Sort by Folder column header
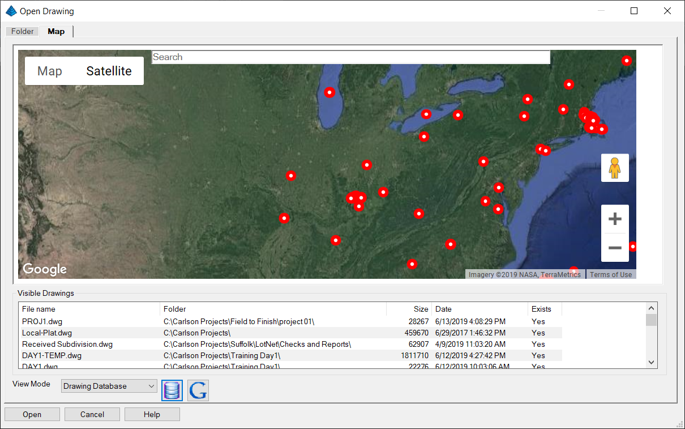Image resolution: width=685 pixels, height=429 pixels. tap(273, 309)
